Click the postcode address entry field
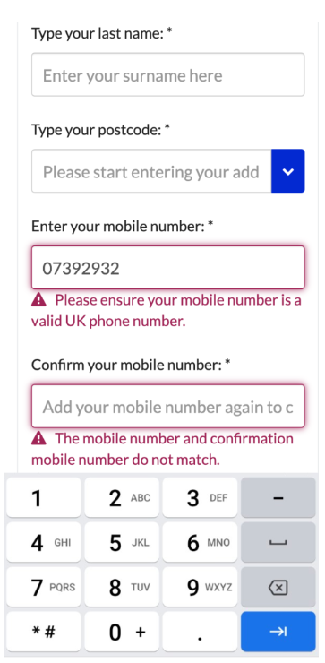This screenshot has width=325, height=663. click(x=151, y=171)
